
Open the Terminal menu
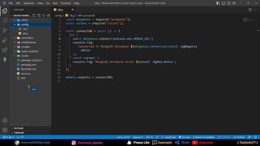pos(65,3)
